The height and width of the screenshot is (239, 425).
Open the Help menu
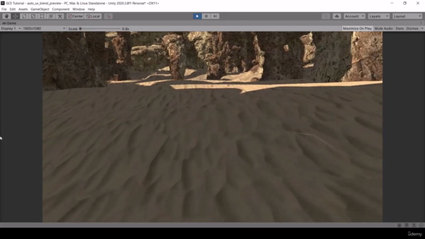pyautogui.click(x=92, y=9)
